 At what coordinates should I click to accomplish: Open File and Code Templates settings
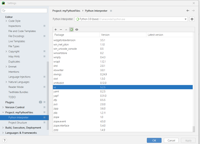(x=22, y=31)
